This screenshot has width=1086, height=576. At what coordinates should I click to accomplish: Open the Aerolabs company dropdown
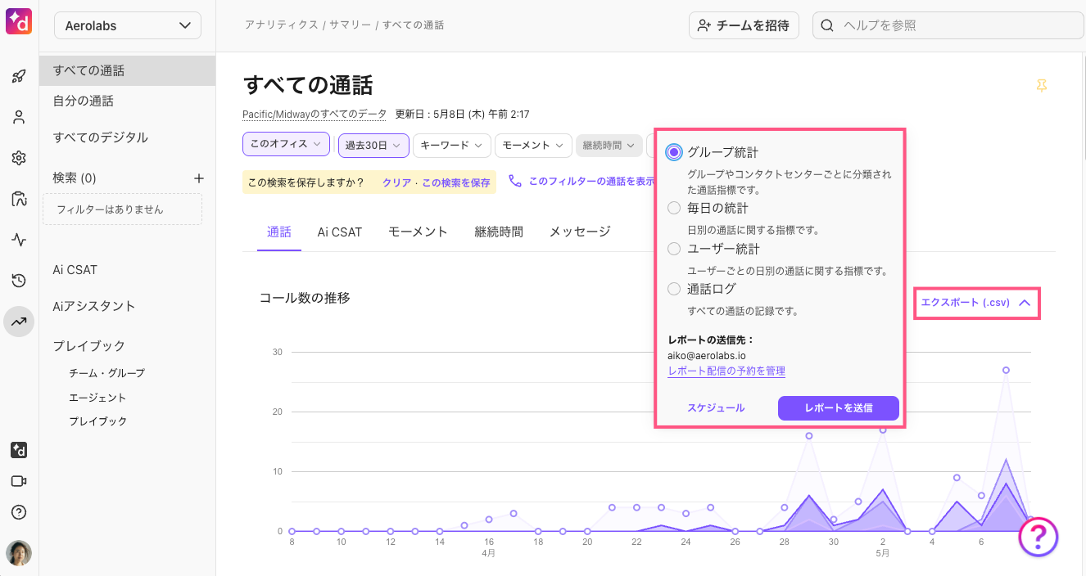(x=128, y=25)
